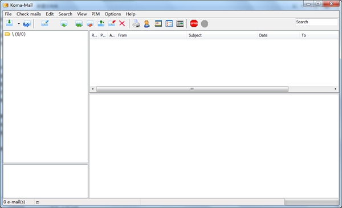Open the dropdown arrow beside the receive mail icon

tap(19, 23)
